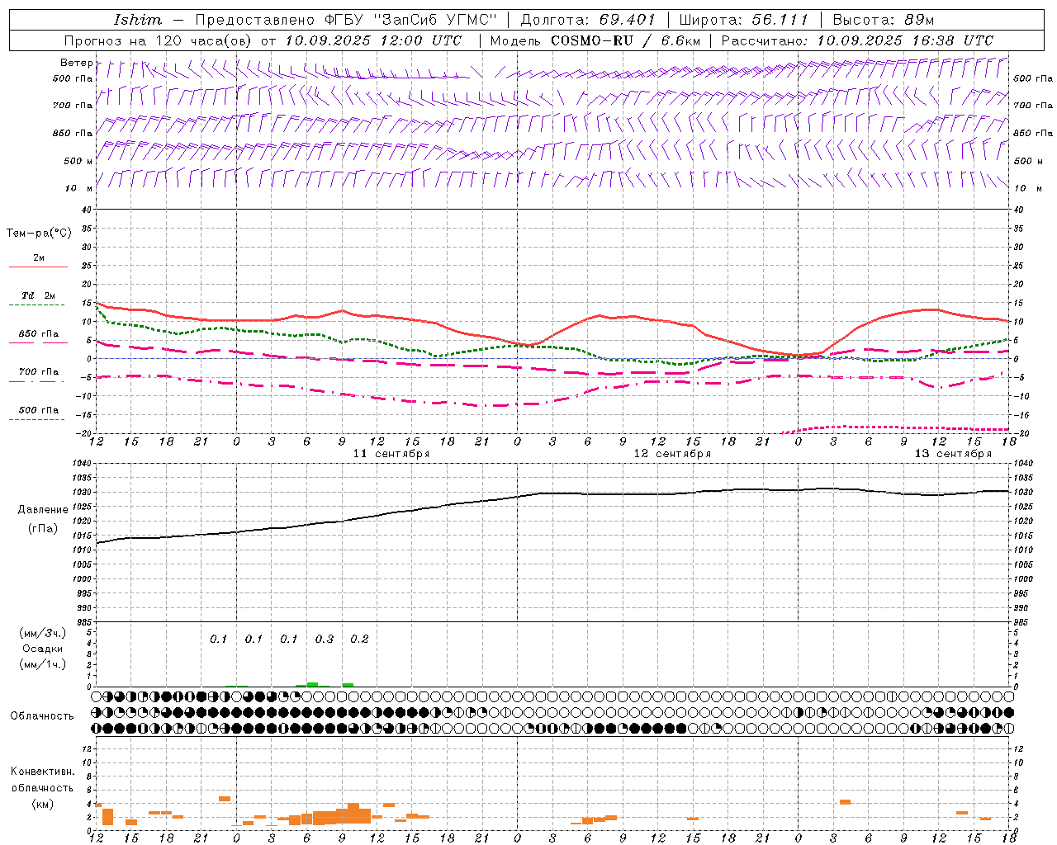
Task: Select the provider text "ЗапСиб УГМС"
Action: coord(435,20)
